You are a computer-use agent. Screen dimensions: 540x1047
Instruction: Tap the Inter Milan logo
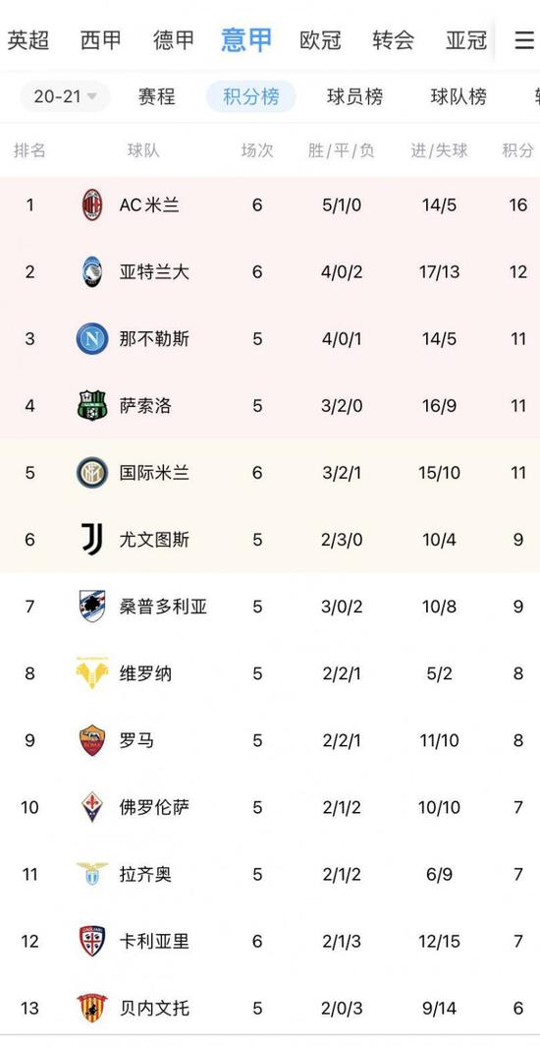92,473
